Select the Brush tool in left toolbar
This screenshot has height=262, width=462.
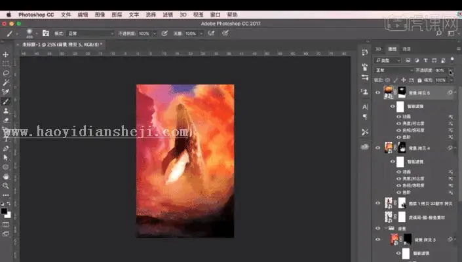click(6, 102)
